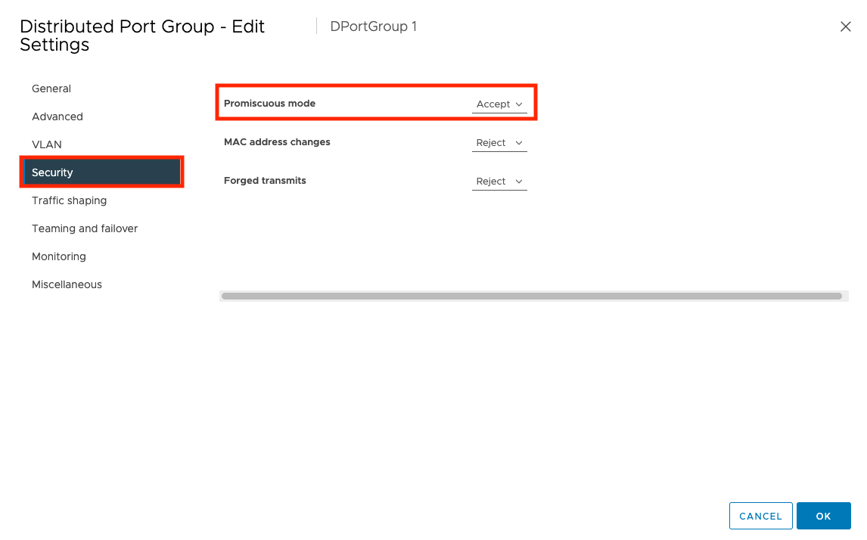Dismiss the dialog using Cancel

[760, 516]
